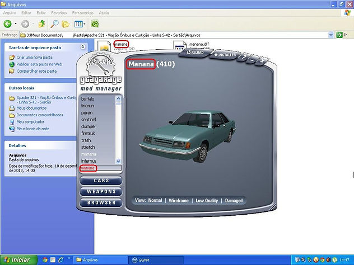The height and width of the screenshot is (265, 354).
Task: Launch Chrome from quick launch
Action: (45, 260)
